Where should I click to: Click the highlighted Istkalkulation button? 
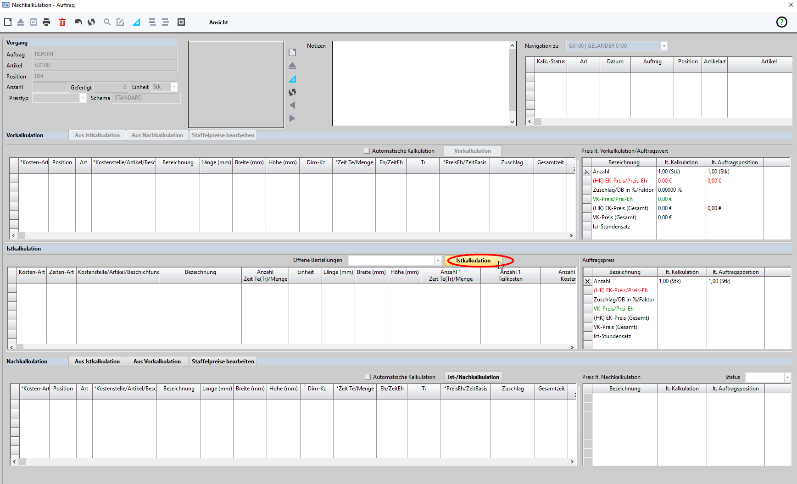(x=473, y=261)
